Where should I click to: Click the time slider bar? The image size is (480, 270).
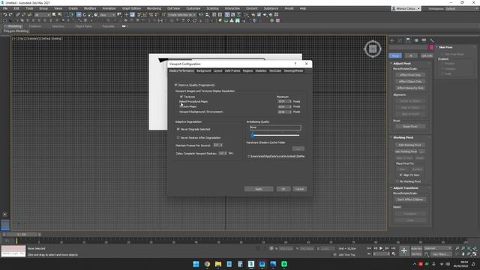pos(22,235)
